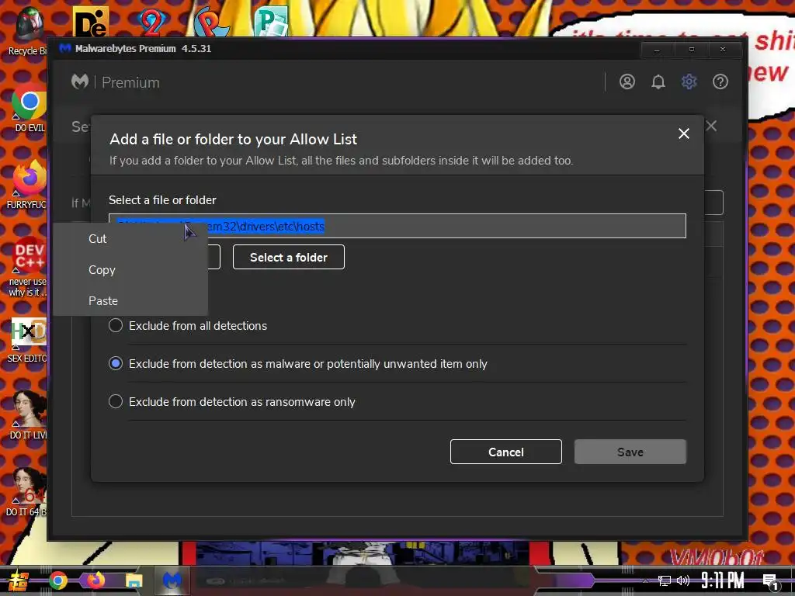Open the help question mark icon
The image size is (795, 596).
tap(720, 81)
